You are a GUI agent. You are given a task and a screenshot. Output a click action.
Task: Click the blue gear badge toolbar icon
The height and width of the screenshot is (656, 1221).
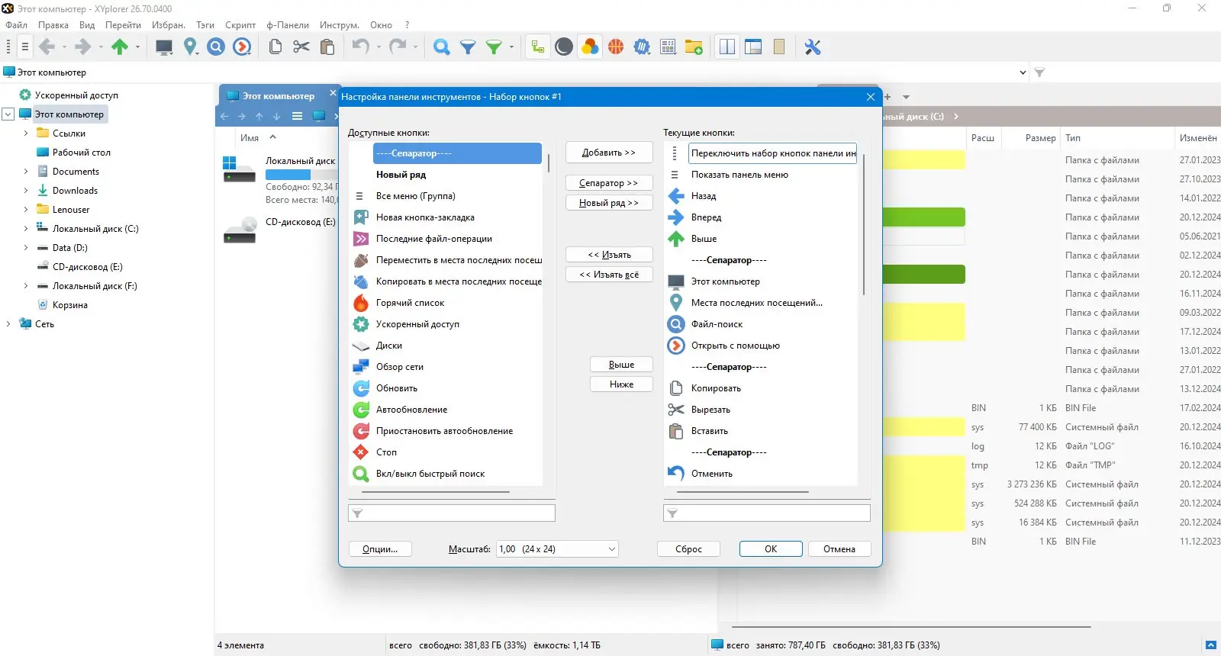click(643, 47)
